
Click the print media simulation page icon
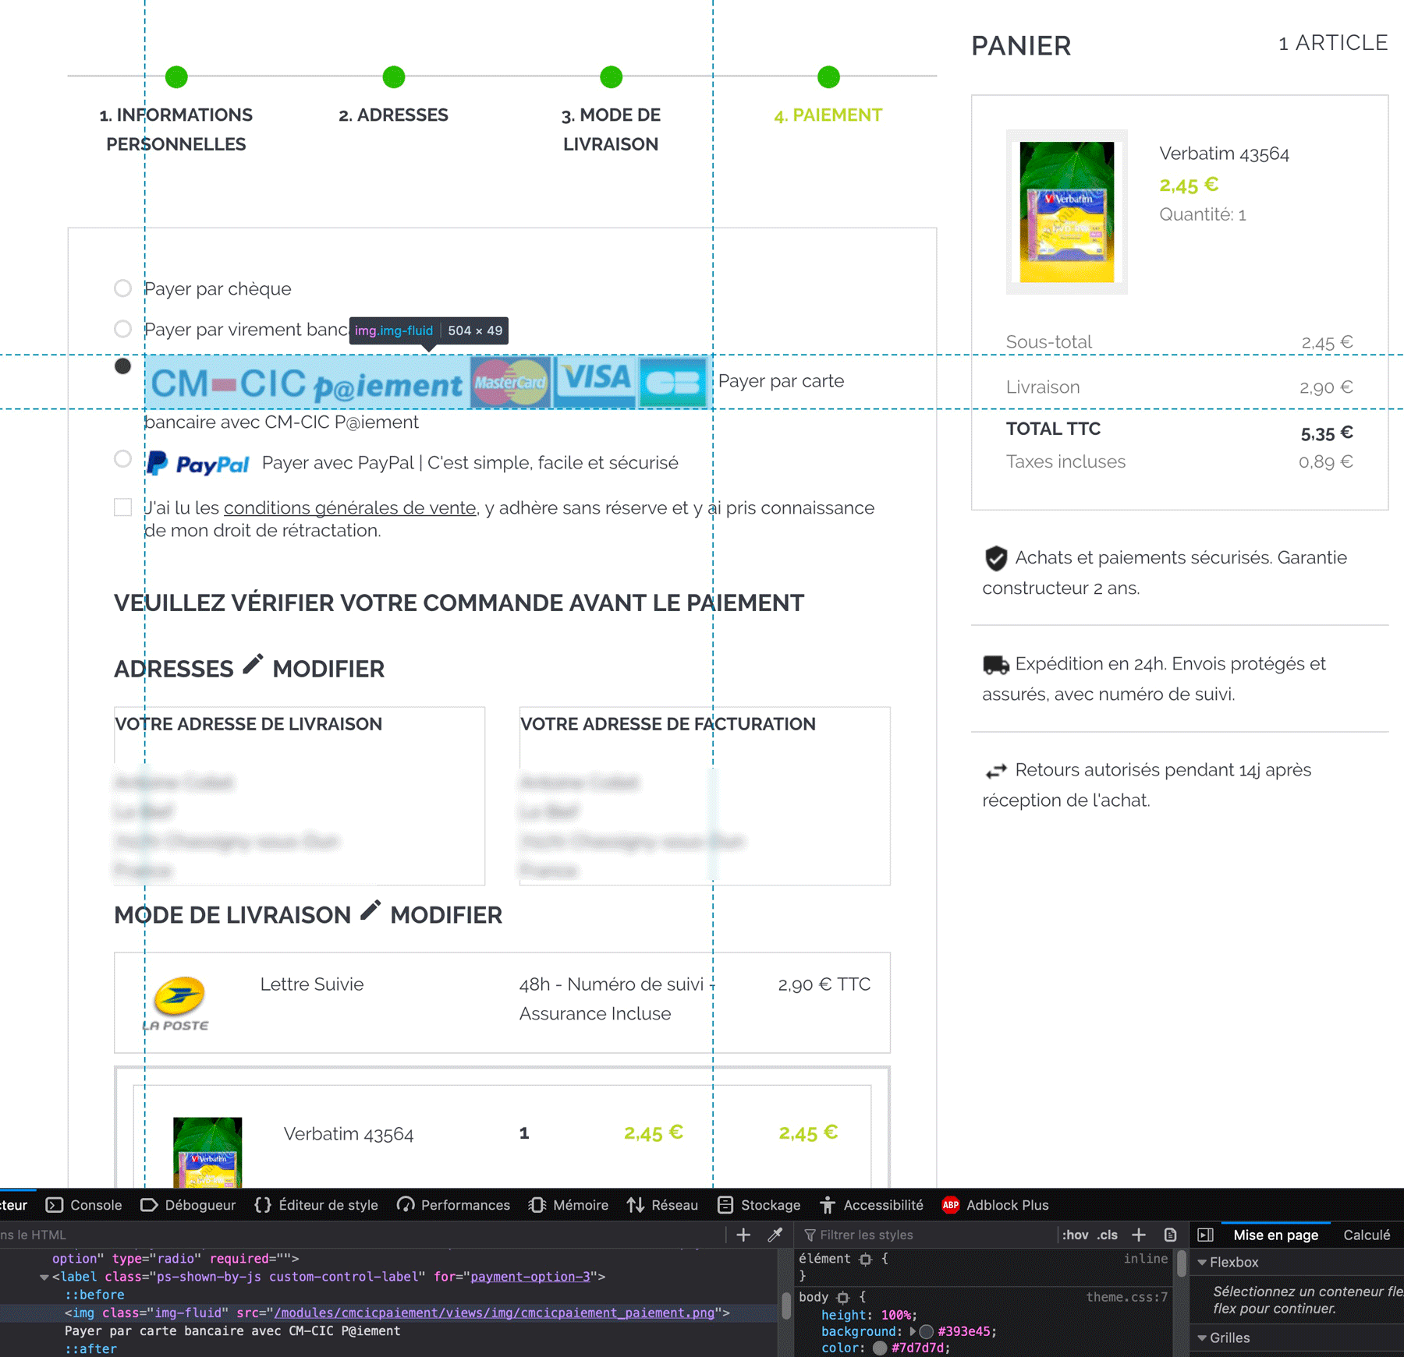tap(1170, 1235)
